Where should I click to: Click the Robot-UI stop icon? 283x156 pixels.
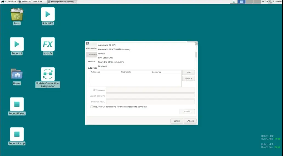[x=17, y=134]
